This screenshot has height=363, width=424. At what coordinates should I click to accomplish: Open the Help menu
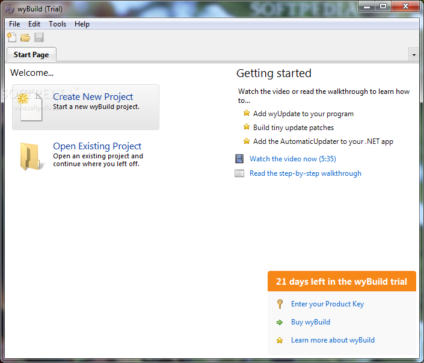[82, 24]
